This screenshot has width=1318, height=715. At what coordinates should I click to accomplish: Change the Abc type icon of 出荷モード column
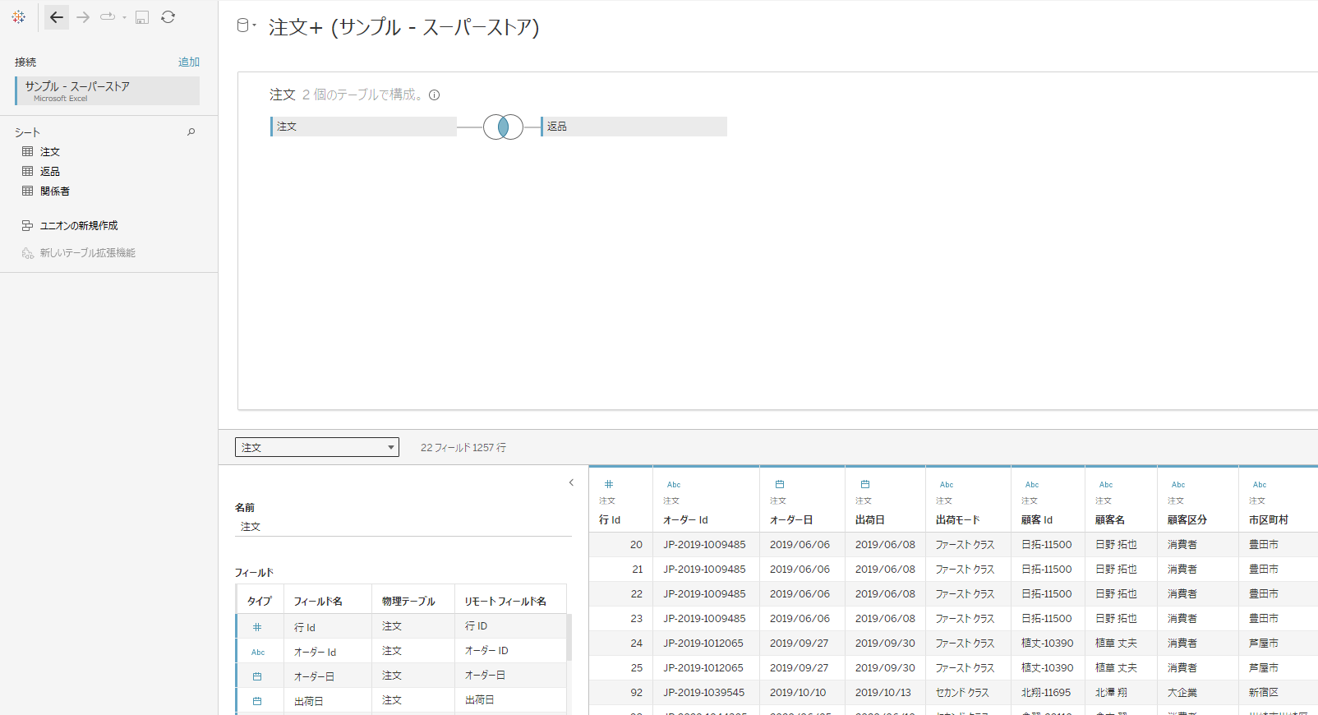click(x=947, y=485)
